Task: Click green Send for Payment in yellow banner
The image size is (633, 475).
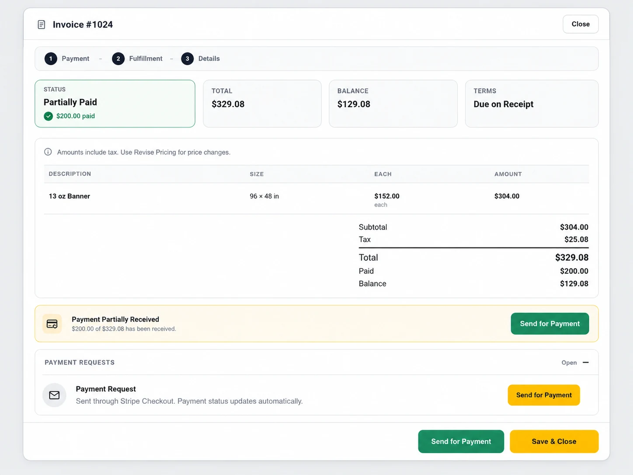Action: 550,324
